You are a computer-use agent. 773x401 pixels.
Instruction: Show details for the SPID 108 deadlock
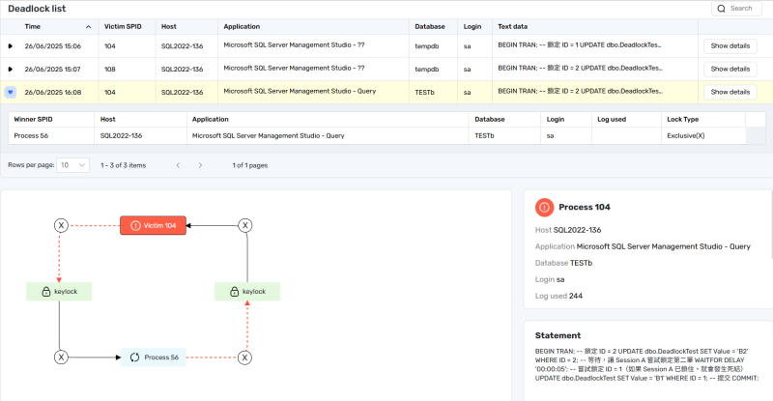click(x=730, y=69)
